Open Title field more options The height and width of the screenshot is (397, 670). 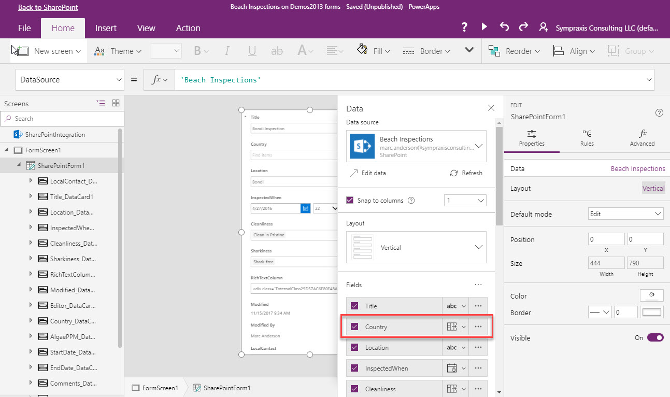(478, 306)
